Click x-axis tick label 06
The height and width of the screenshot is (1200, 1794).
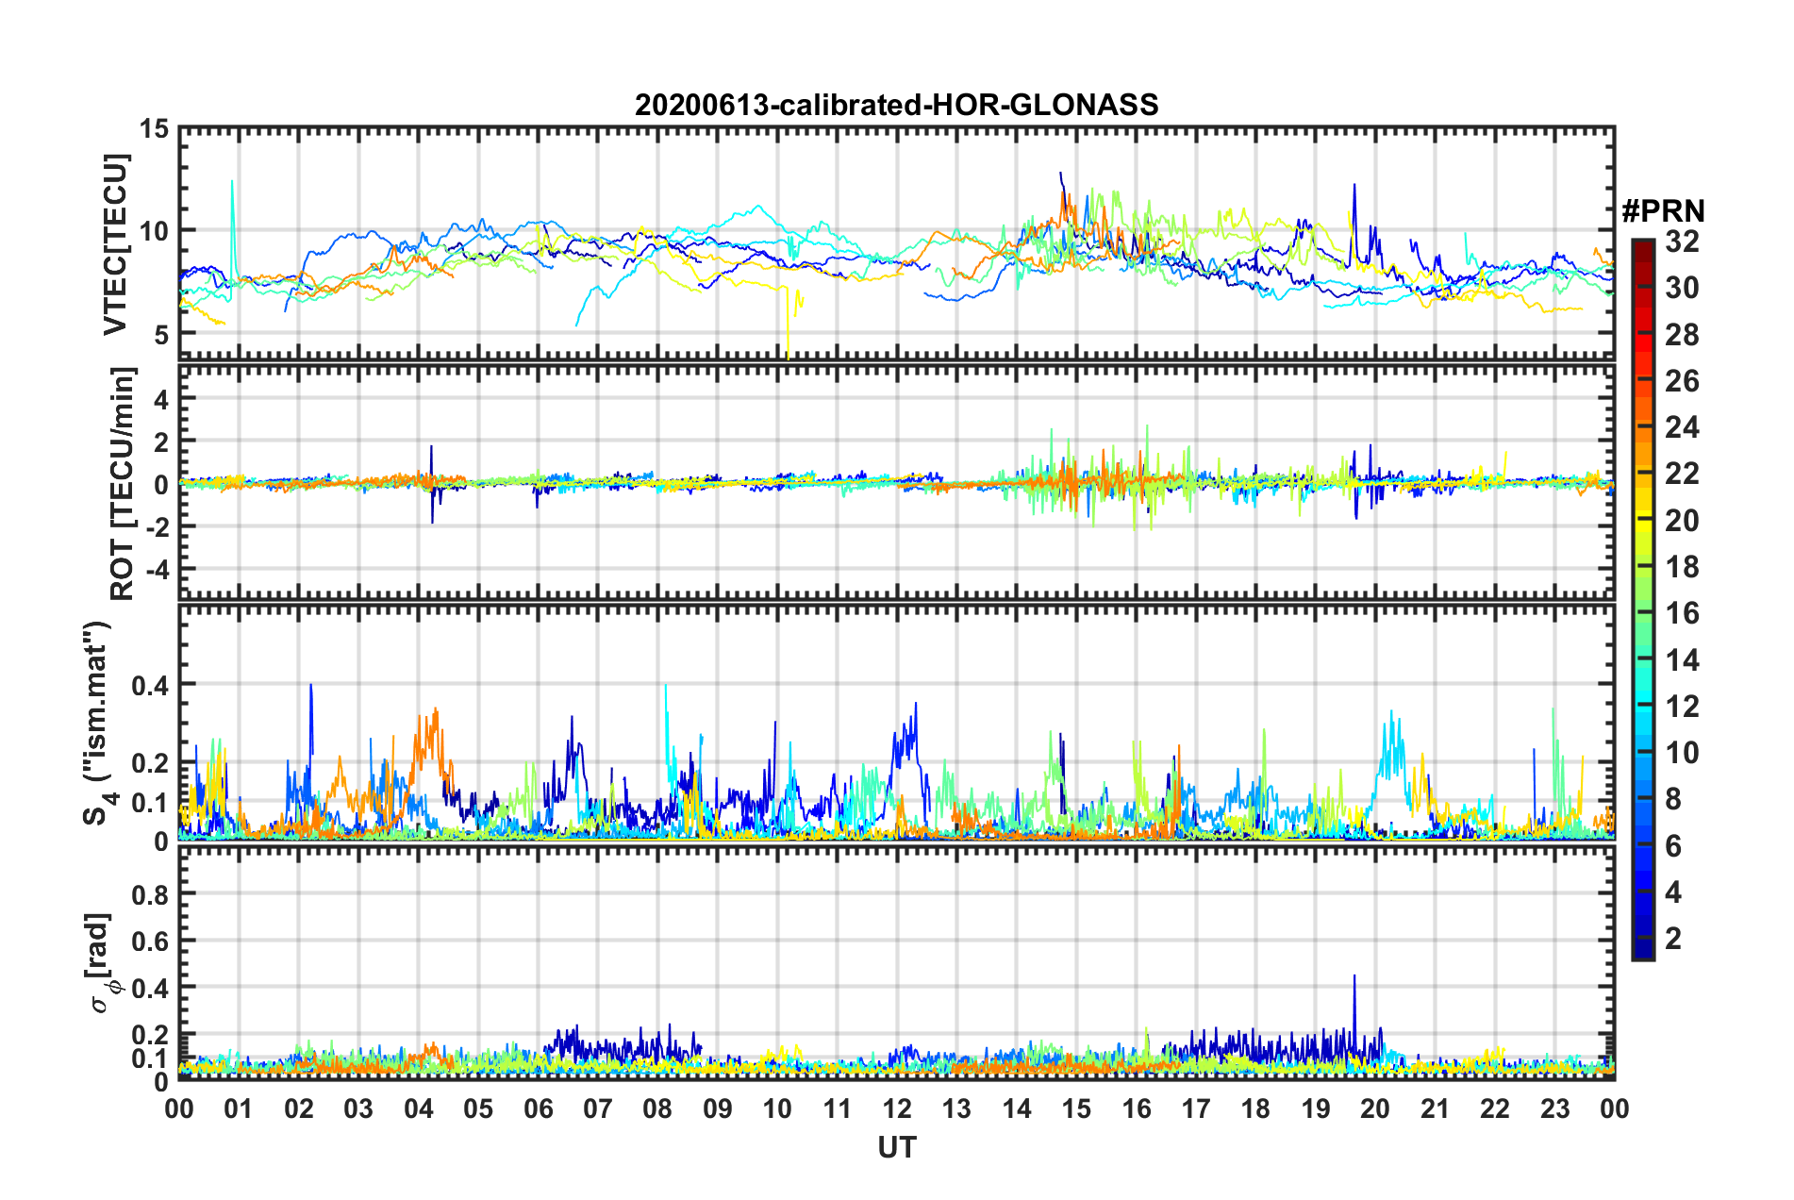click(x=539, y=1108)
